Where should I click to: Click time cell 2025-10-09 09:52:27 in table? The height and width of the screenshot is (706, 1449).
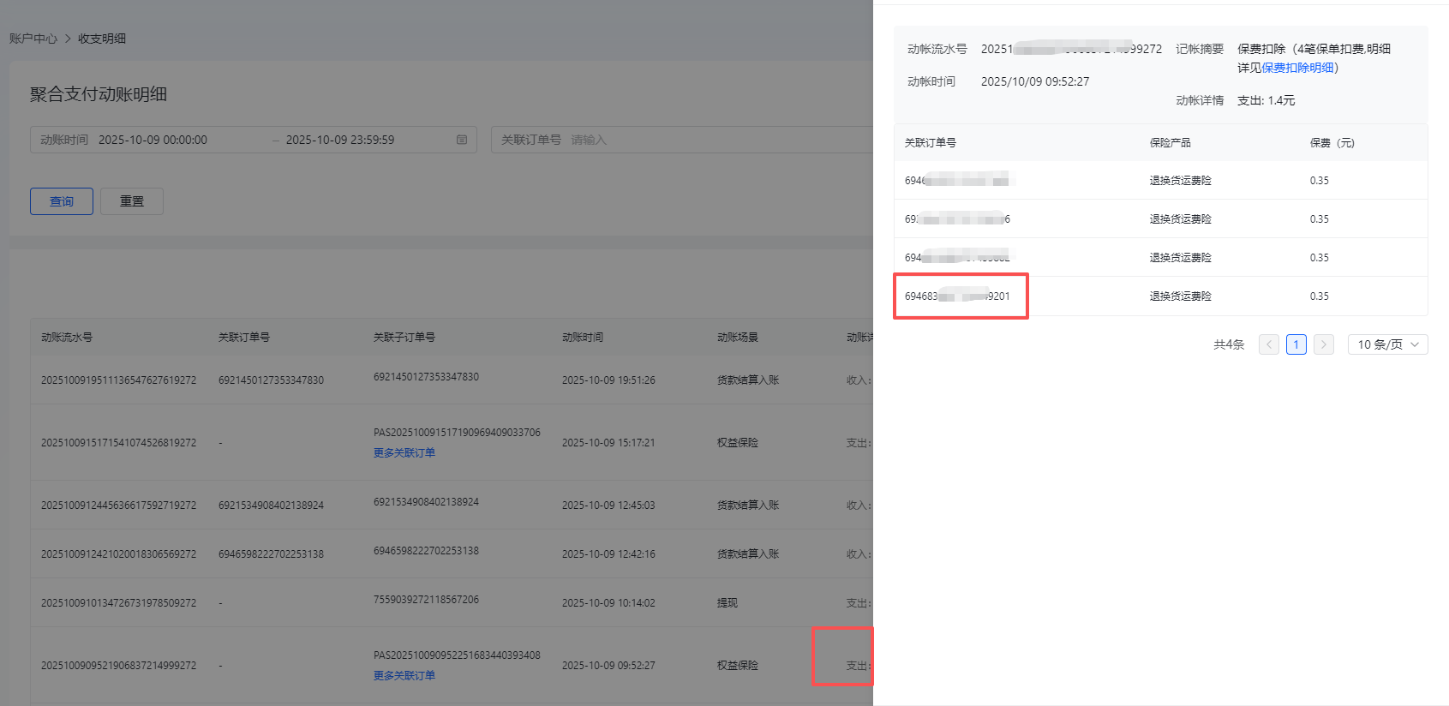tap(608, 665)
